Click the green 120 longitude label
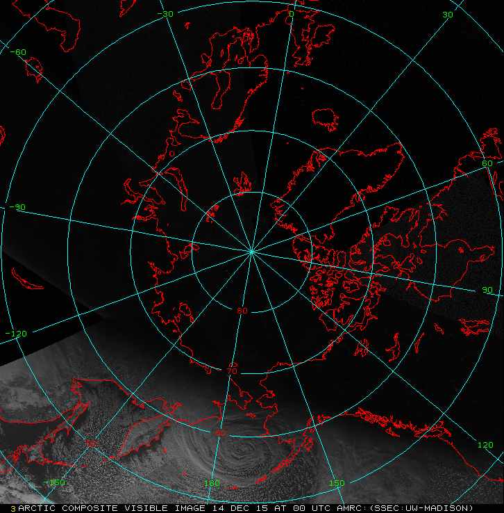 (485, 445)
